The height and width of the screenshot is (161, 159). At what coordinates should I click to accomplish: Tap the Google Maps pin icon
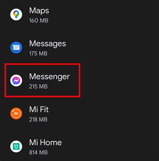pos(16,14)
